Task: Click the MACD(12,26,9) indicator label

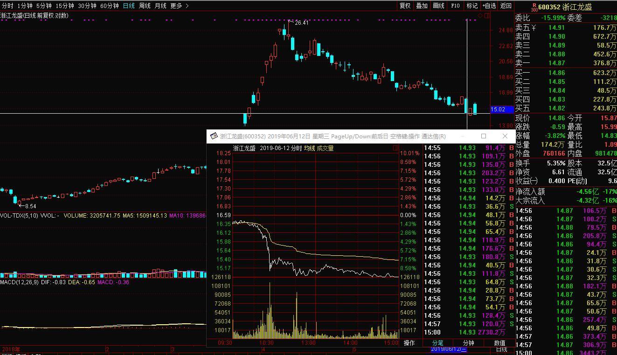Action: pyautogui.click(x=19, y=282)
